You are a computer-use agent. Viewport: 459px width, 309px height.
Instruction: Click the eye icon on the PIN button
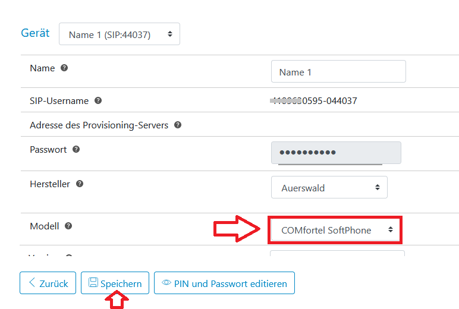(166, 282)
